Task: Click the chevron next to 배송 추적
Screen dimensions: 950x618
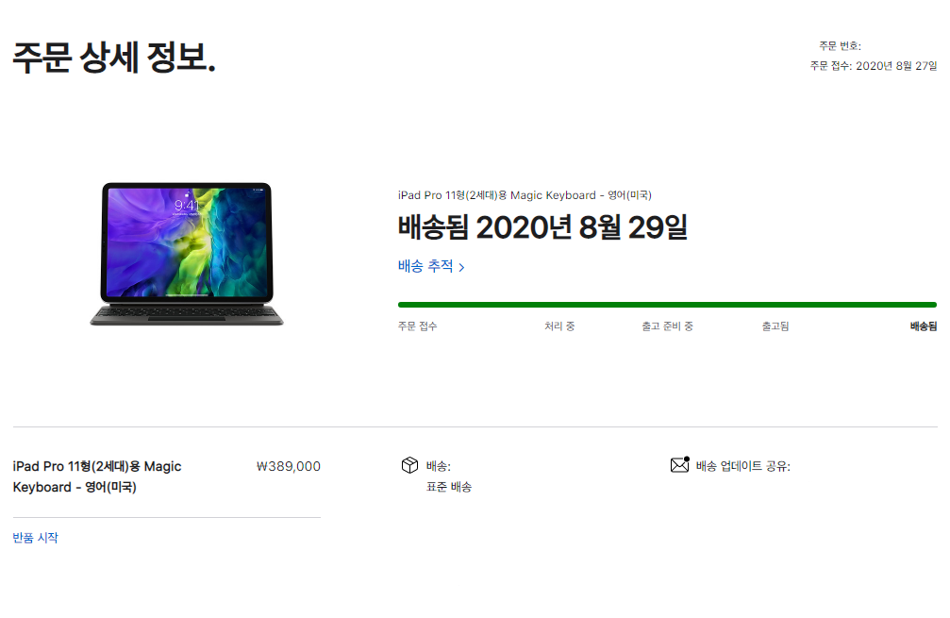Action: click(x=461, y=267)
